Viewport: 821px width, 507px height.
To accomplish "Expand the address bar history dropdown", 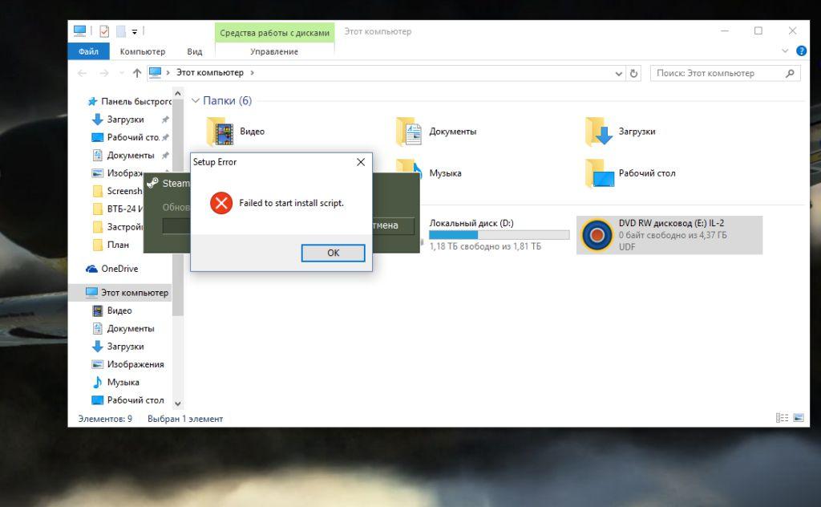I will click(618, 73).
